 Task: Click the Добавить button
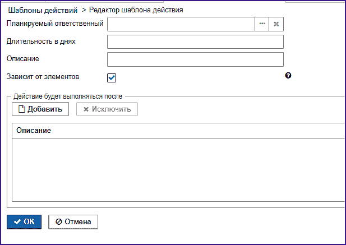tap(40, 109)
